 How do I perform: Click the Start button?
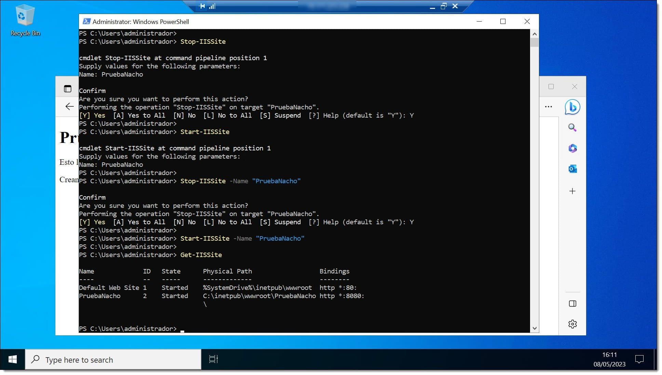(x=13, y=359)
